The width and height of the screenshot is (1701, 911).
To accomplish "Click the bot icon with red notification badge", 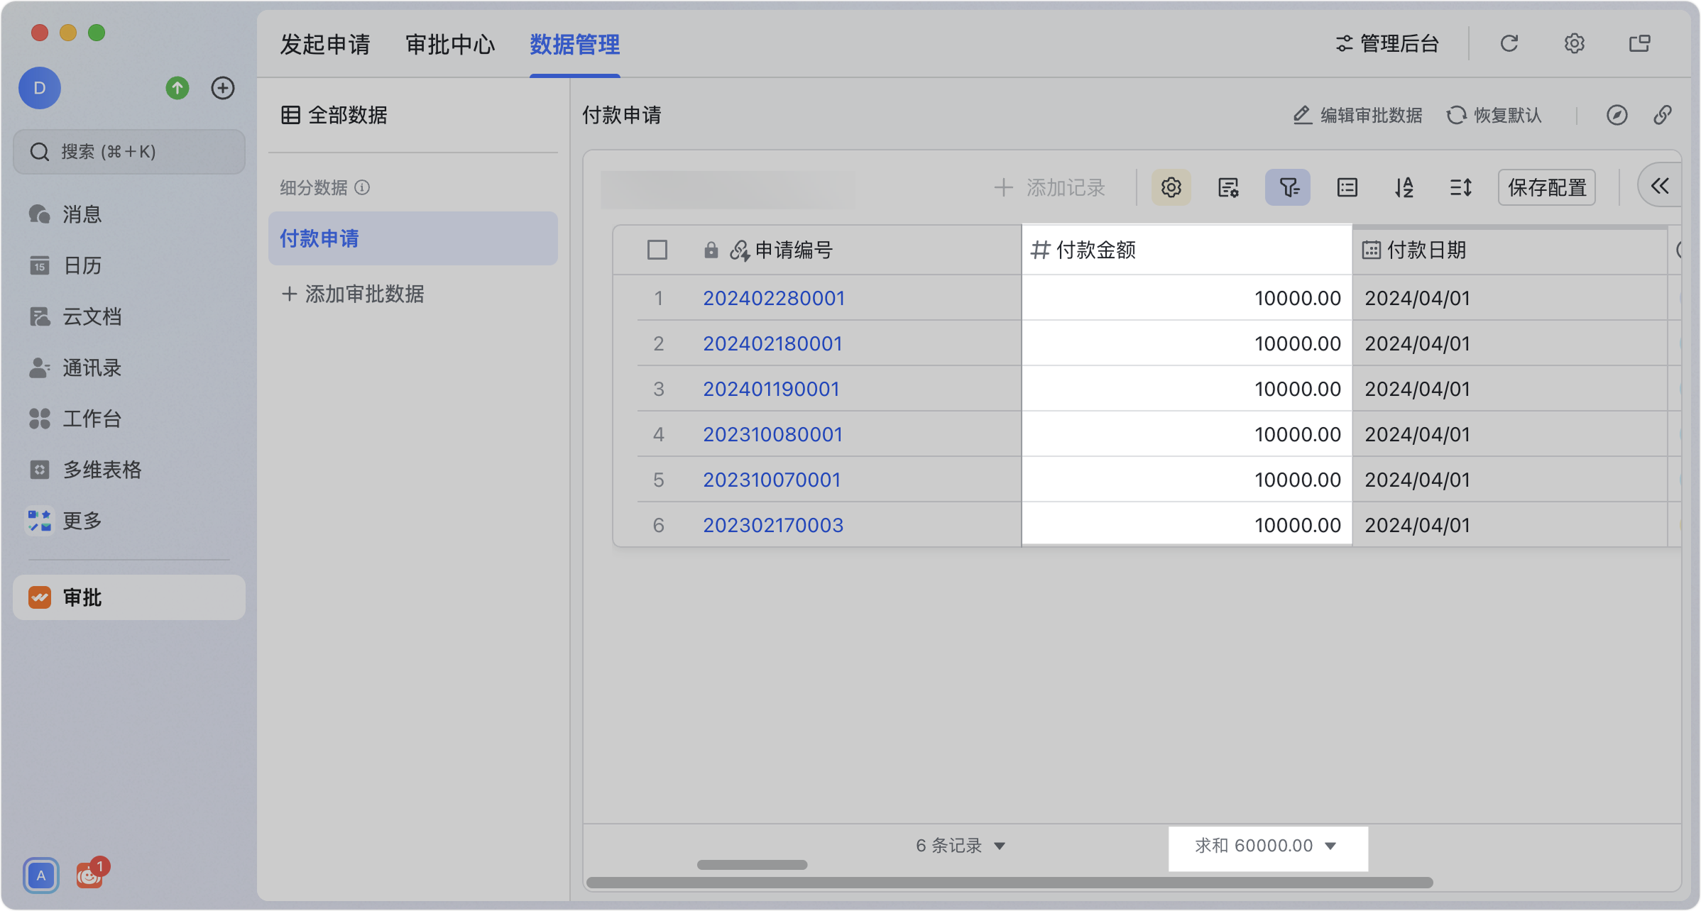I will click(x=89, y=876).
